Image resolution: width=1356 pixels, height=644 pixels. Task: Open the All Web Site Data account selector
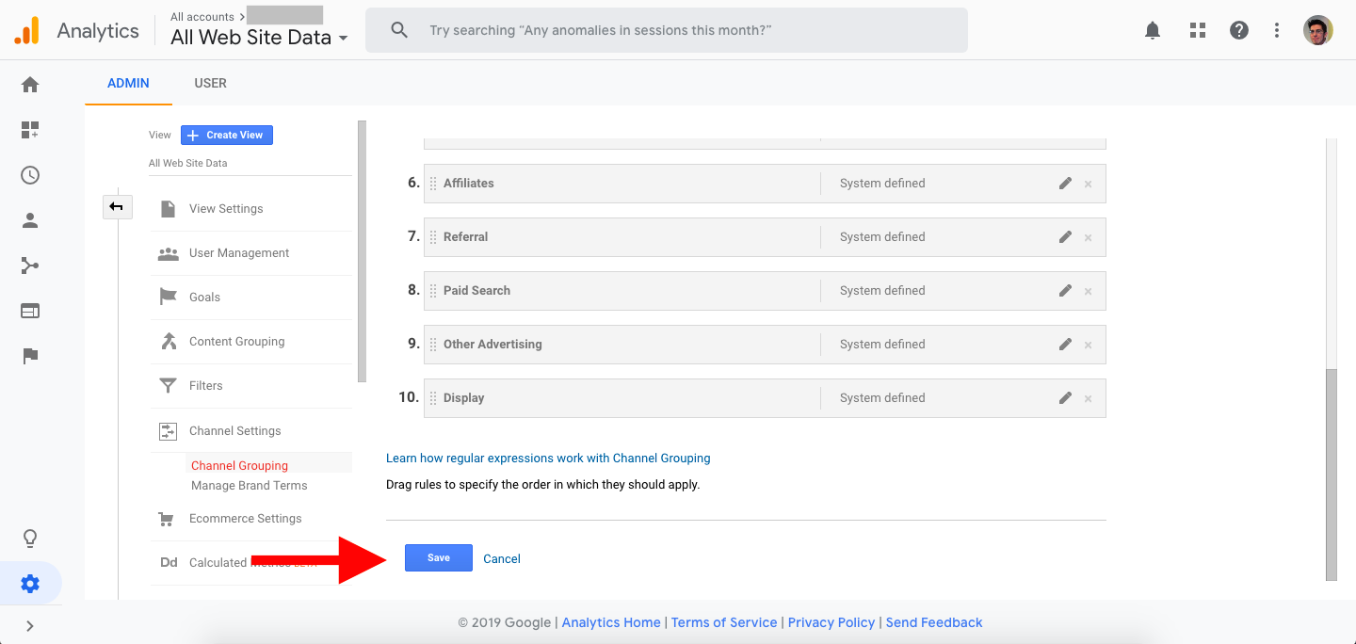point(255,36)
